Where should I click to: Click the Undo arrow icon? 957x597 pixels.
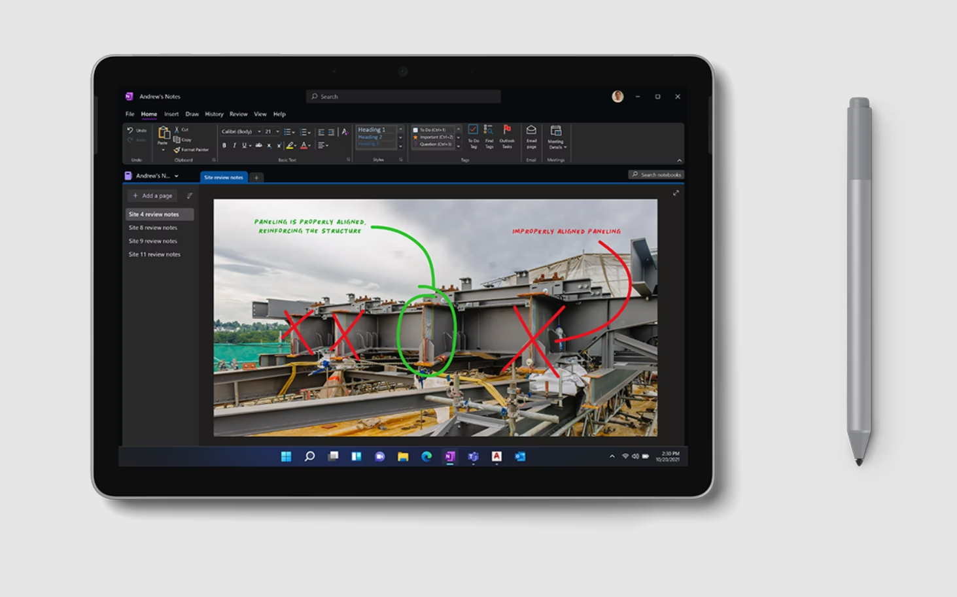tap(130, 131)
